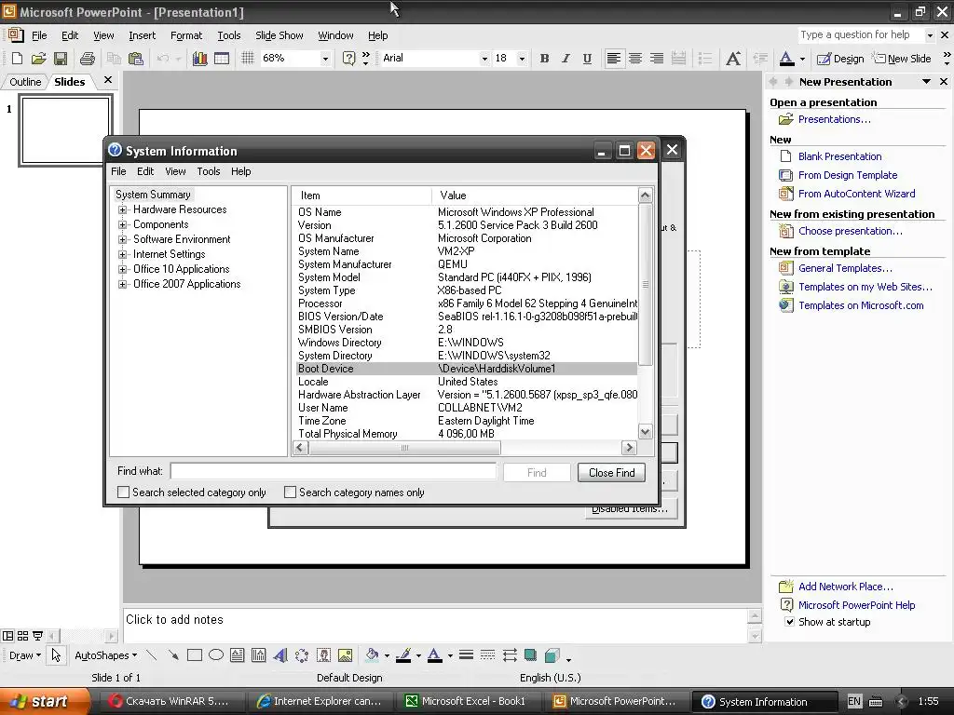Open System Information Tools menu

pos(208,171)
